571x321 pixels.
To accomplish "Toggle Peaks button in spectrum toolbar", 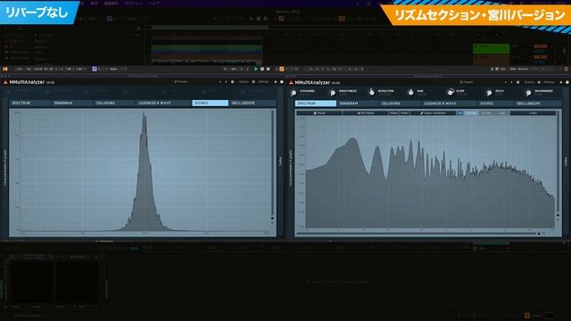I will (x=404, y=113).
